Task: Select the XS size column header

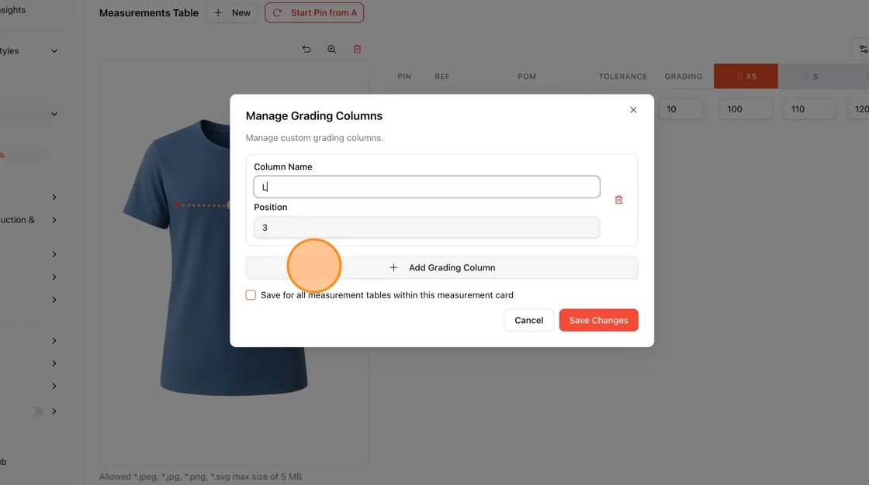Action: coord(746,77)
